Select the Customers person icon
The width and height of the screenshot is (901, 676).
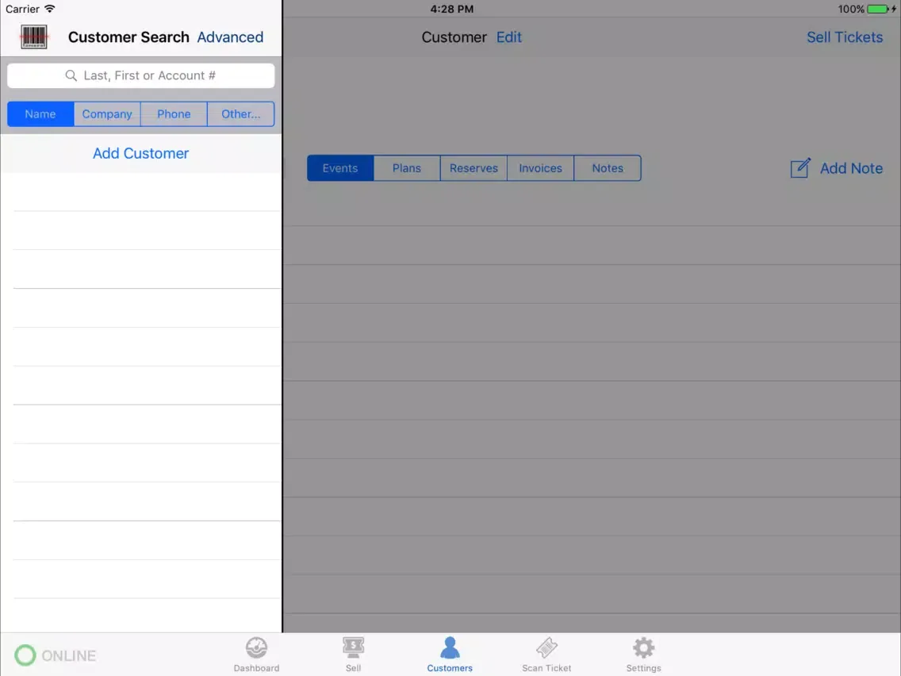pyautogui.click(x=450, y=647)
